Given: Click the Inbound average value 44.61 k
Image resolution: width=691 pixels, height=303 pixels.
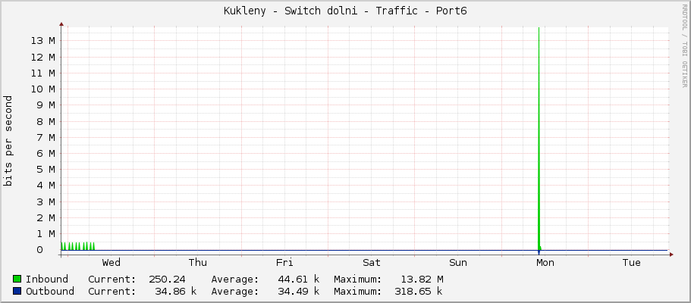Looking at the screenshot, I should coord(298,280).
